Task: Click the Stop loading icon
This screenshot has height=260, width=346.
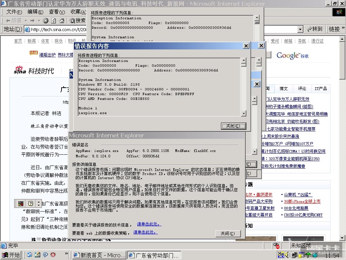Action: 46,21
